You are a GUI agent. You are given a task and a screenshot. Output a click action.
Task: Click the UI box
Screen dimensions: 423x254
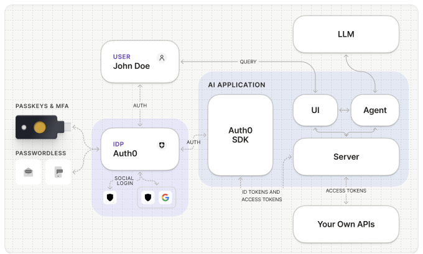315,110
